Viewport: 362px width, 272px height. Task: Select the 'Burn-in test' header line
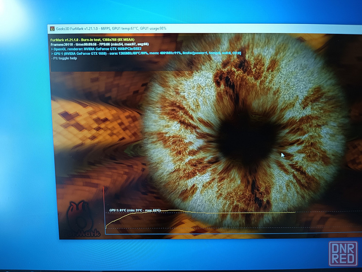pos(92,40)
